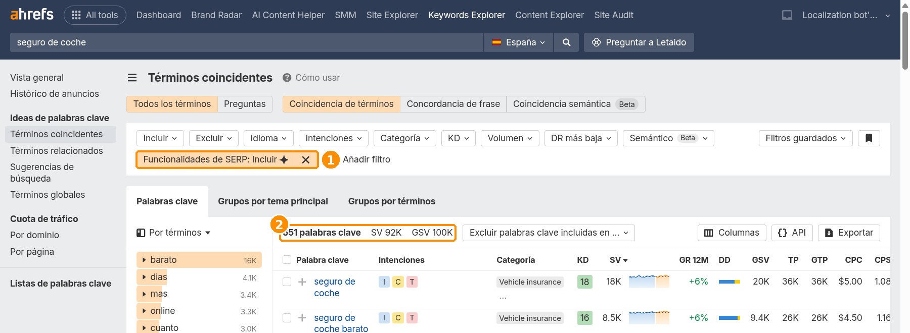Click Exportar to download keywords
This screenshot has height=333, width=910.
pos(849,233)
